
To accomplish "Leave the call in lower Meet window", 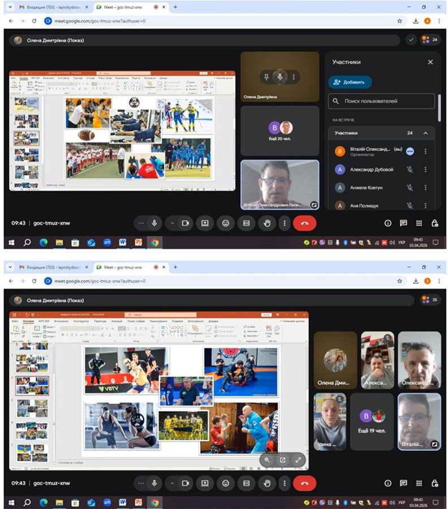I will click(x=304, y=483).
